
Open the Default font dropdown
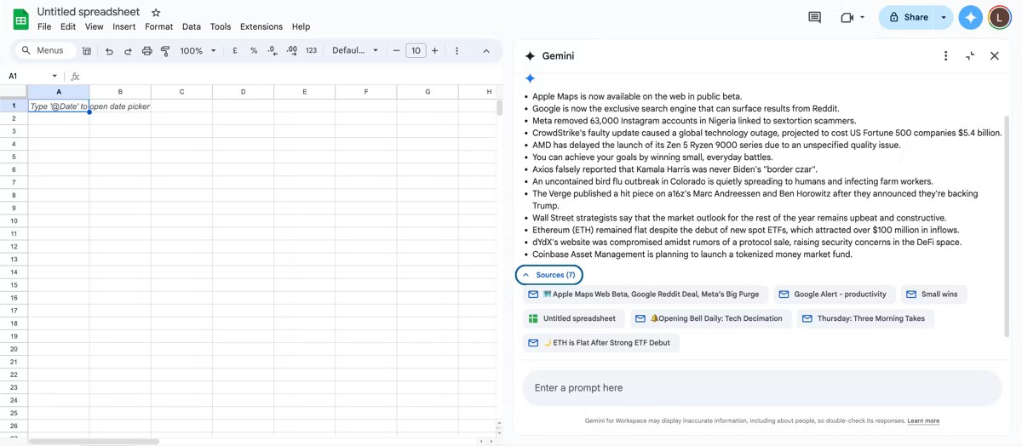point(354,51)
